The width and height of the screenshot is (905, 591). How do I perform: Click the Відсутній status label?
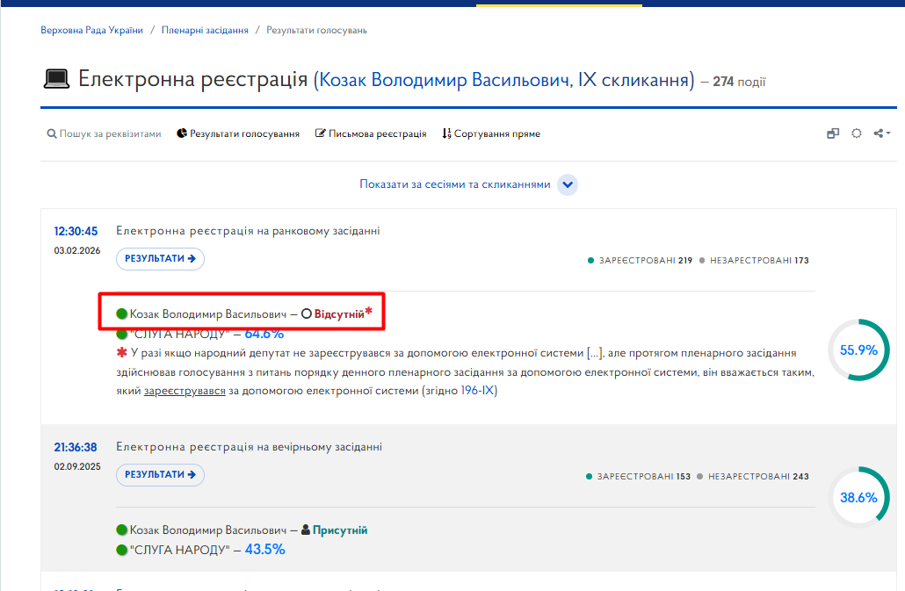[339, 314]
